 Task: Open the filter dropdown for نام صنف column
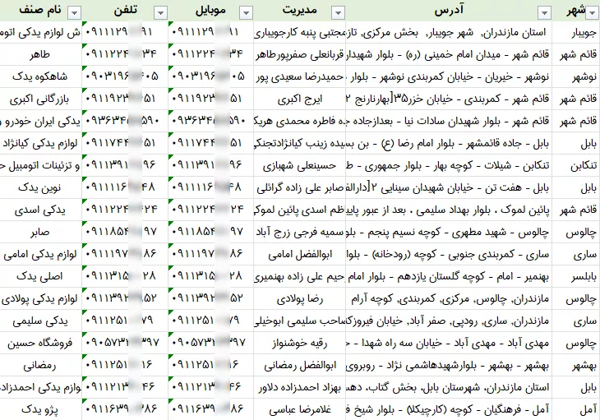[x=74, y=13]
